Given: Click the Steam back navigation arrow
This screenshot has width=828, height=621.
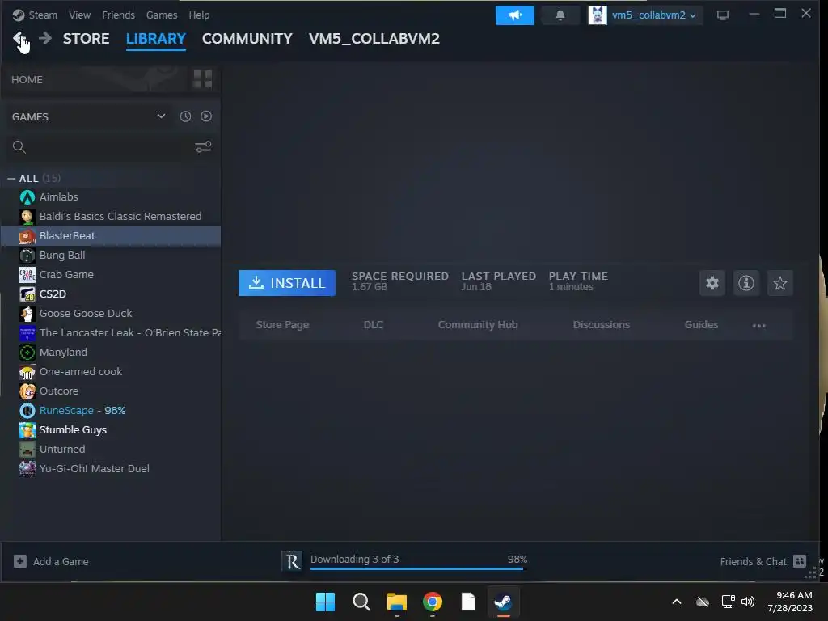Looking at the screenshot, I should tap(19, 38).
